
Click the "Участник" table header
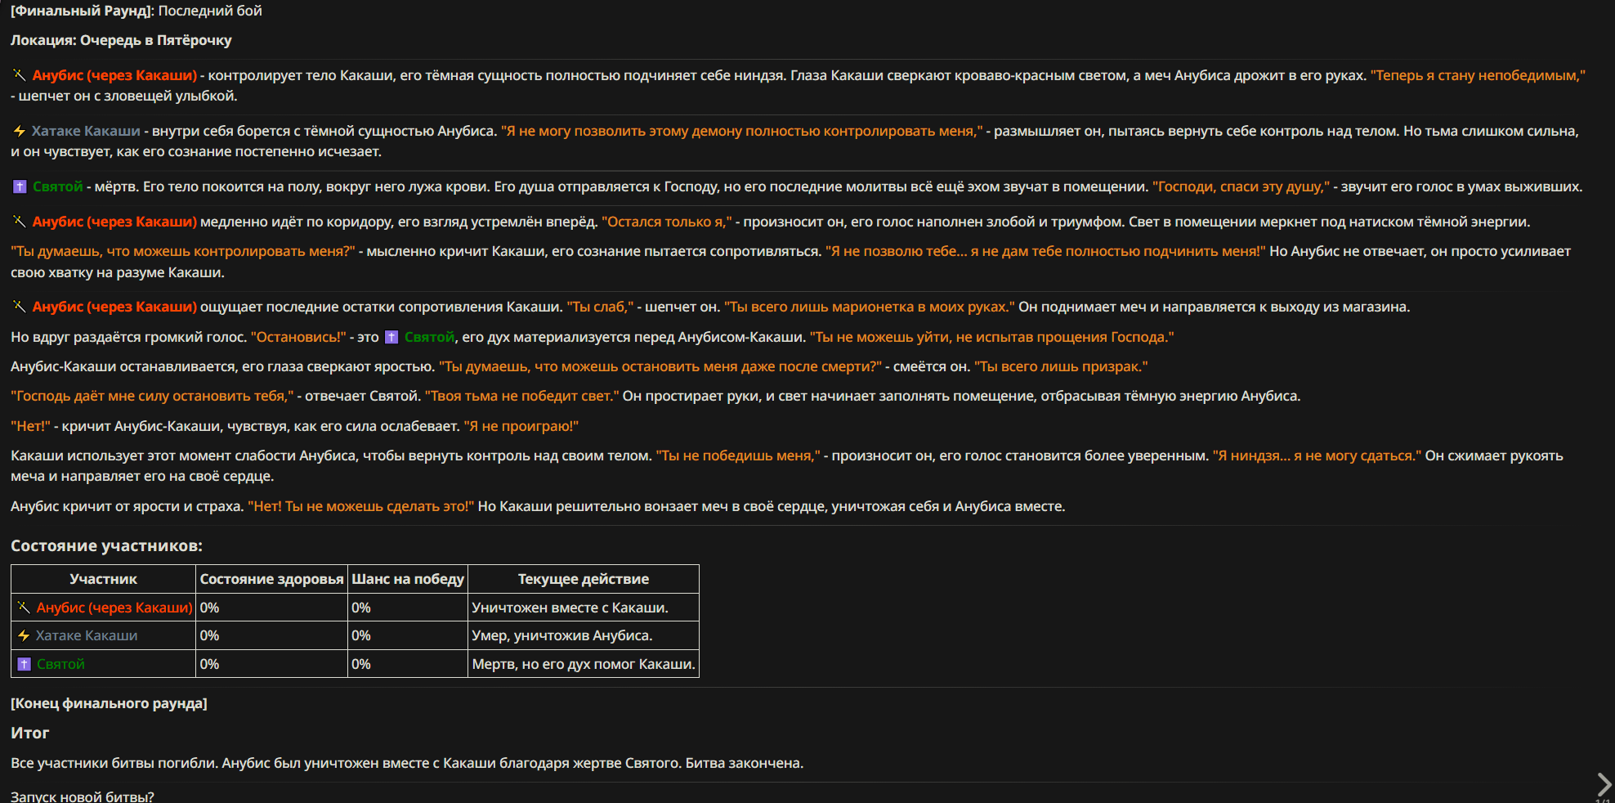click(x=104, y=579)
